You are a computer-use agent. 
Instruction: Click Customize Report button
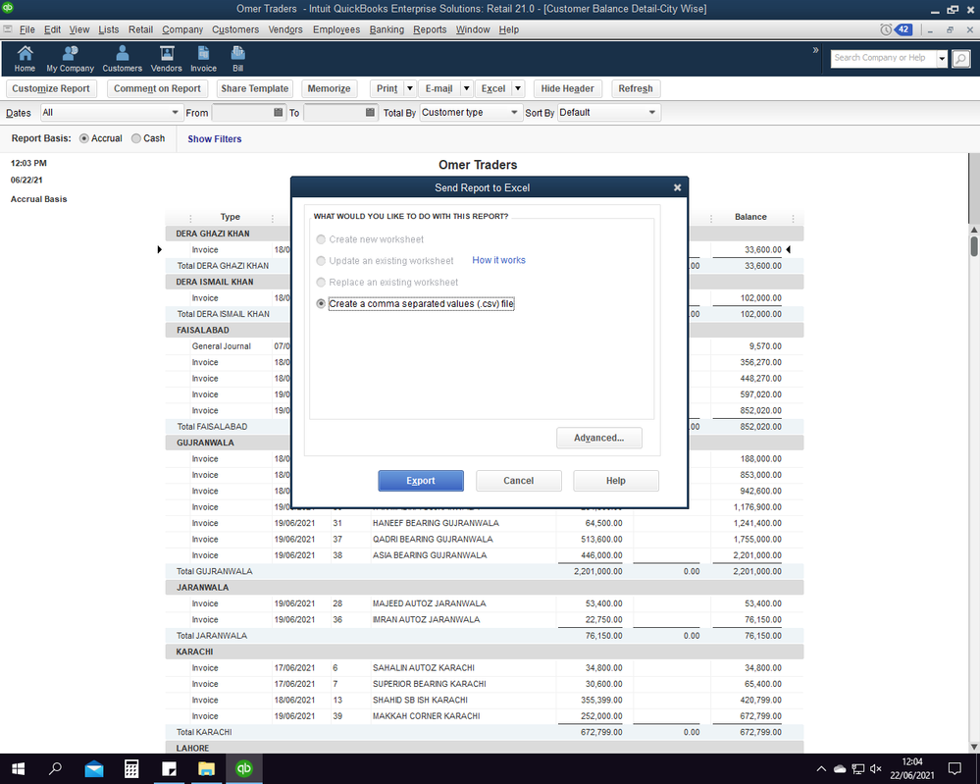(x=51, y=88)
